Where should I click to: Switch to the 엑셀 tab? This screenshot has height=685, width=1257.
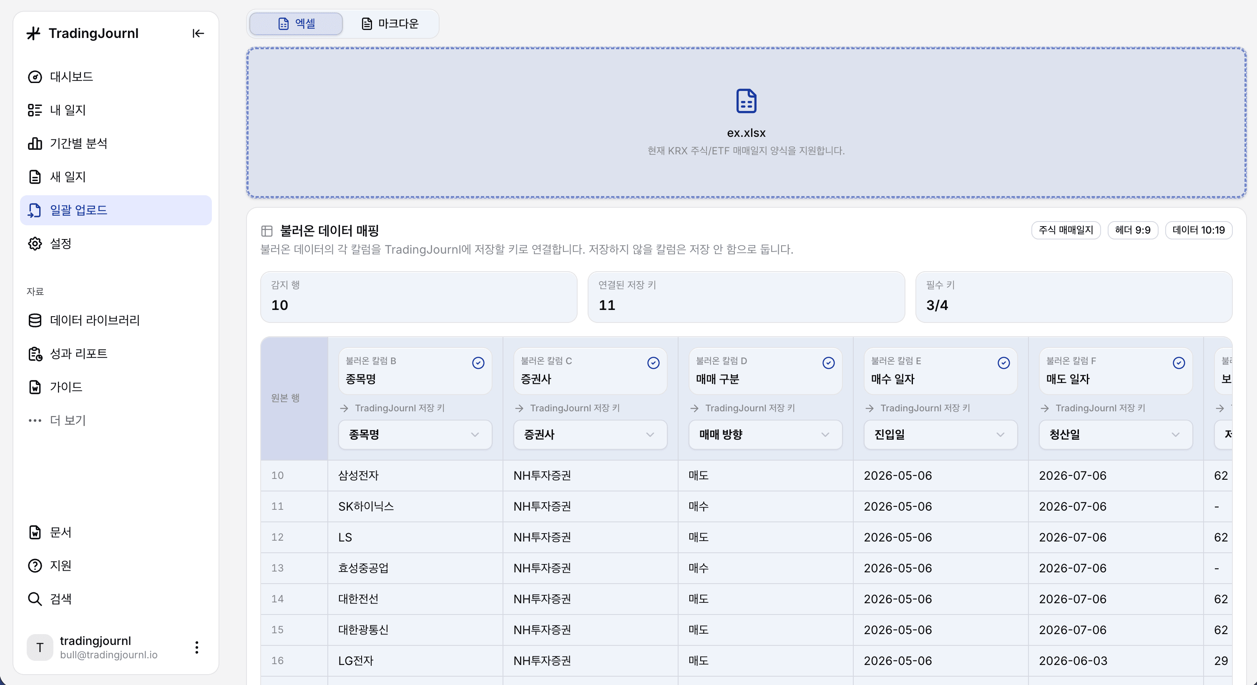(296, 23)
